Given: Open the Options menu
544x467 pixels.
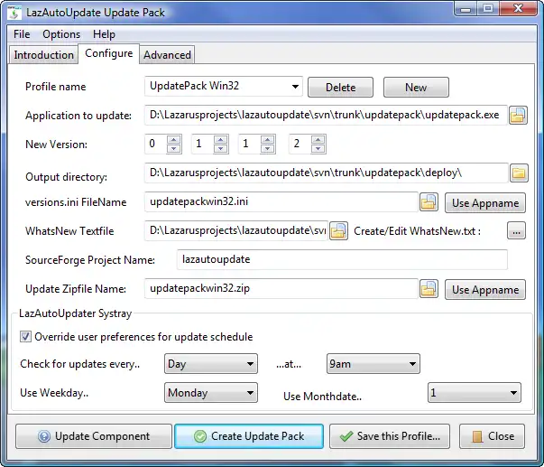Looking at the screenshot, I should (x=61, y=34).
